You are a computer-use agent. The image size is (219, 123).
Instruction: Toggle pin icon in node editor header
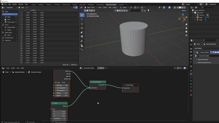pyautogui.click(x=106, y=68)
